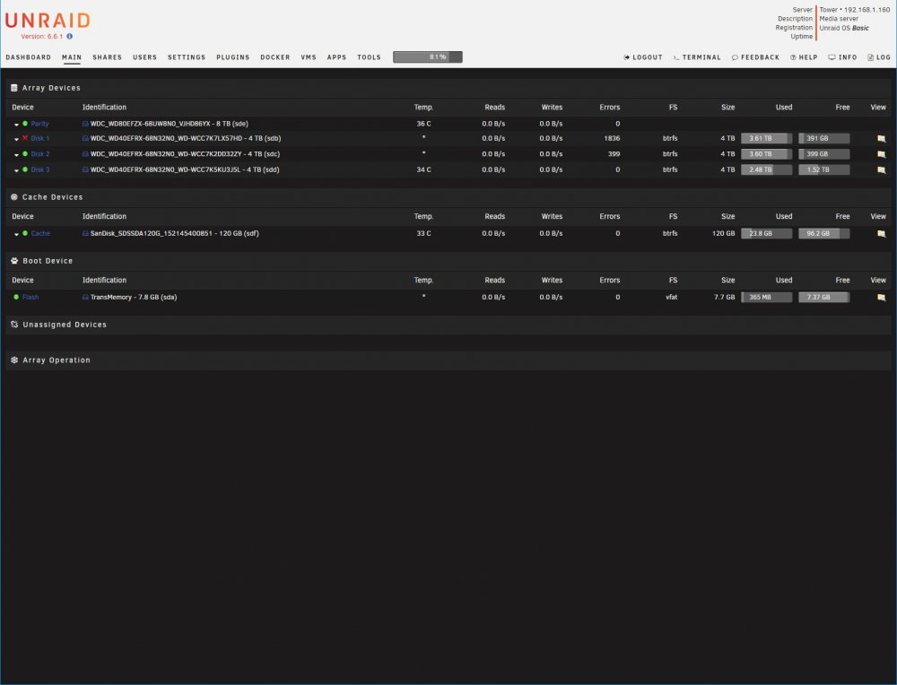Open the Users tab
This screenshot has height=685, width=897.
coord(144,57)
